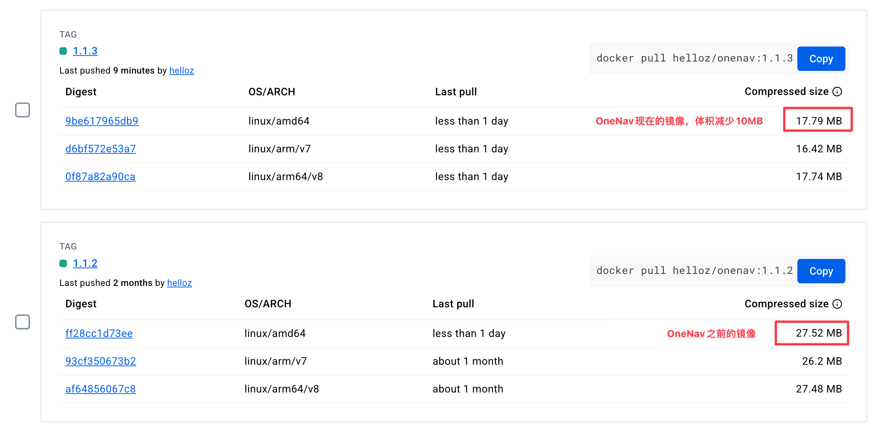Open digest 93cf350673b2
This screenshot has height=427, width=874.
click(101, 361)
